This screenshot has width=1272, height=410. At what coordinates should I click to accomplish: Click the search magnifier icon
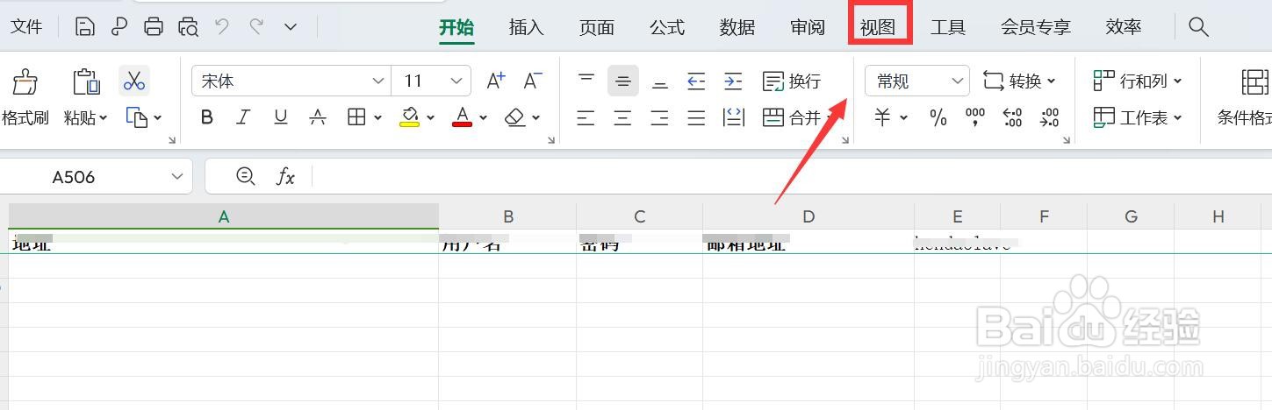click(x=1198, y=26)
